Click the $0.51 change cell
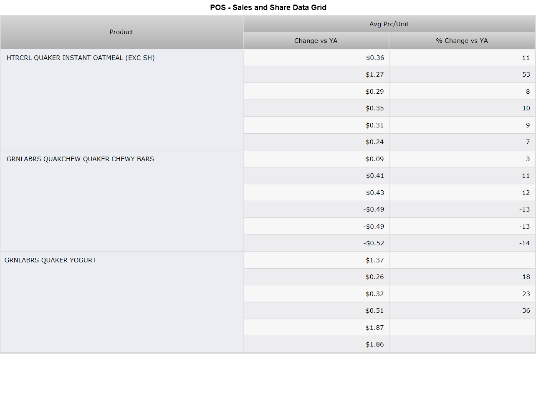 316,311
